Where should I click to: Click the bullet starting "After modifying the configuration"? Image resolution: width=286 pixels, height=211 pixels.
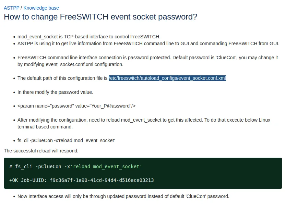tap(144, 120)
